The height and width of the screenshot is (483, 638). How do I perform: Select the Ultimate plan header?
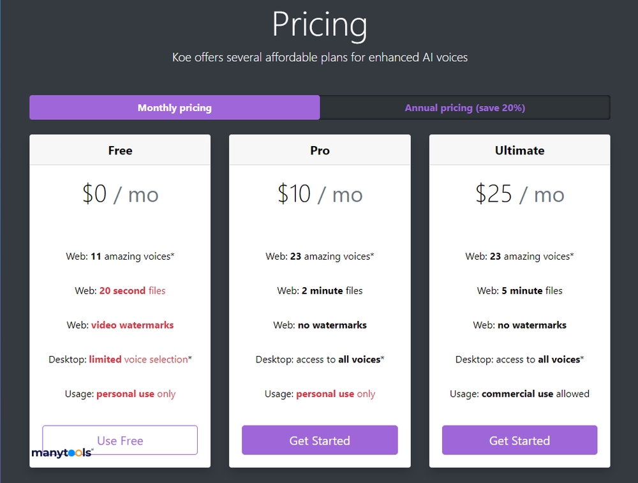[x=519, y=151]
